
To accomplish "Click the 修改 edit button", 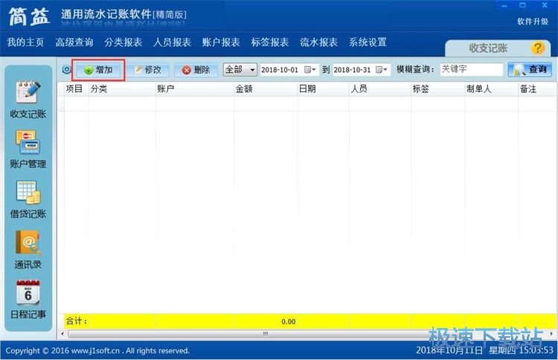I will coord(148,70).
